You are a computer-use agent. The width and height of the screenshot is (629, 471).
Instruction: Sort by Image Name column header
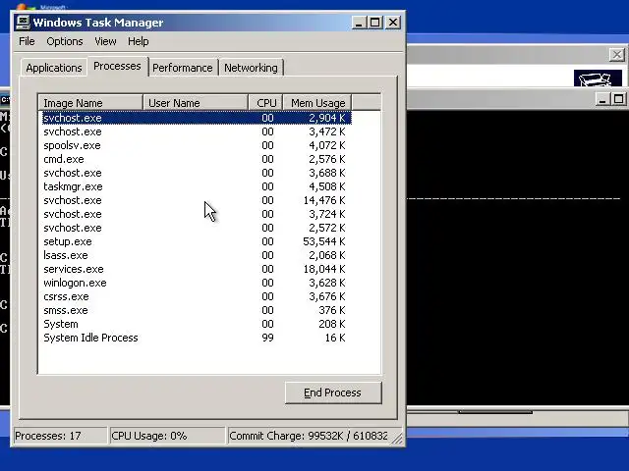point(90,103)
